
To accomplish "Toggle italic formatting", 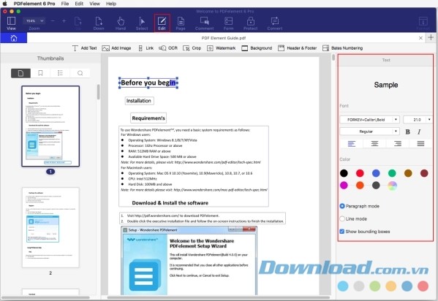I will tap(419, 132).
